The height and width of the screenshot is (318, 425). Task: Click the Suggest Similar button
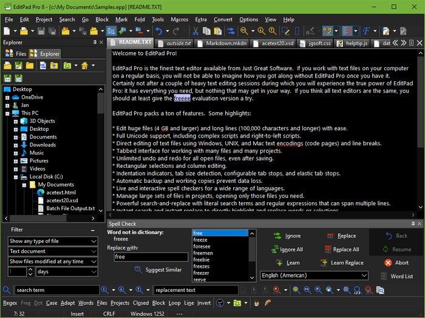(x=158, y=270)
